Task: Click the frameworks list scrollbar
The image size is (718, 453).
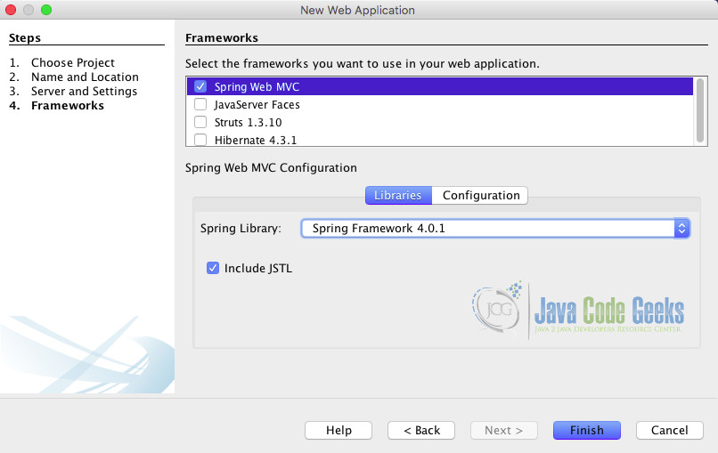Action: [699, 110]
